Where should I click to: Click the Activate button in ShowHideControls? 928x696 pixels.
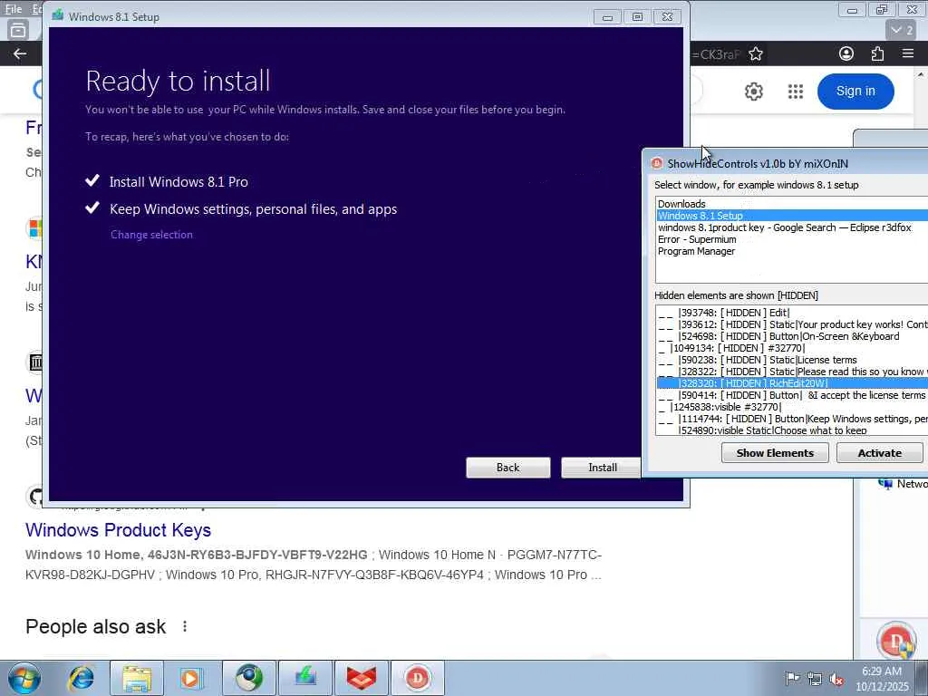[879, 453]
